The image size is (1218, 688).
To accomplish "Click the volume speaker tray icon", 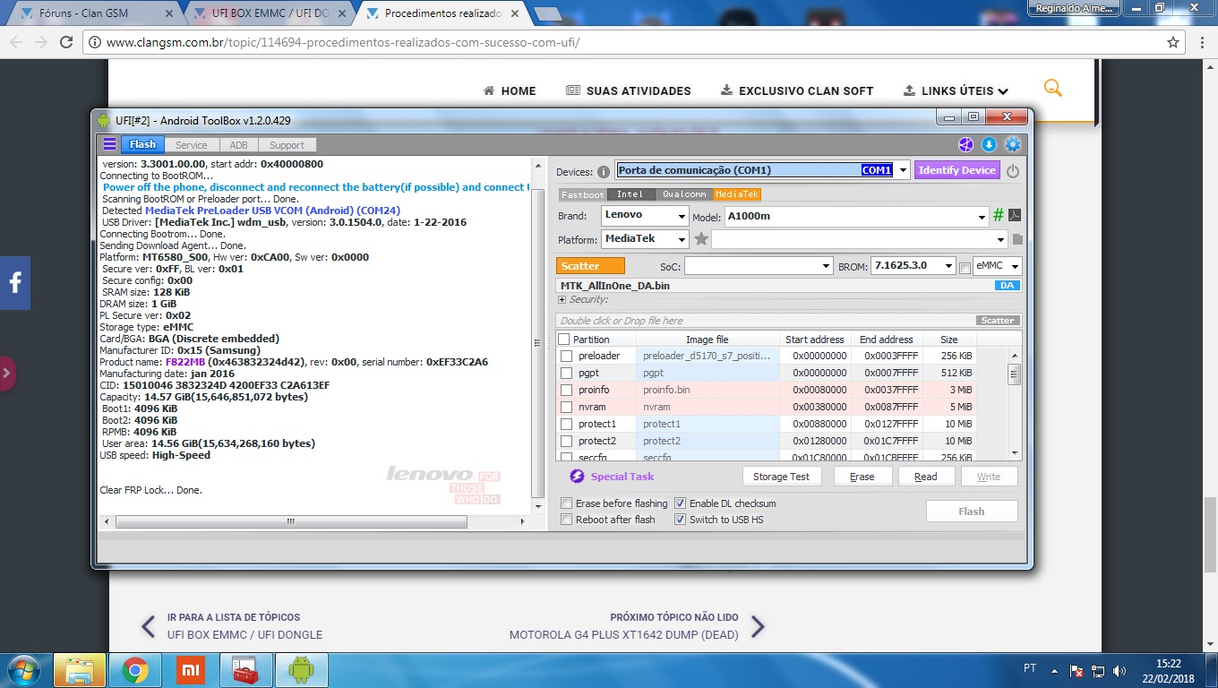I will click(x=1119, y=670).
